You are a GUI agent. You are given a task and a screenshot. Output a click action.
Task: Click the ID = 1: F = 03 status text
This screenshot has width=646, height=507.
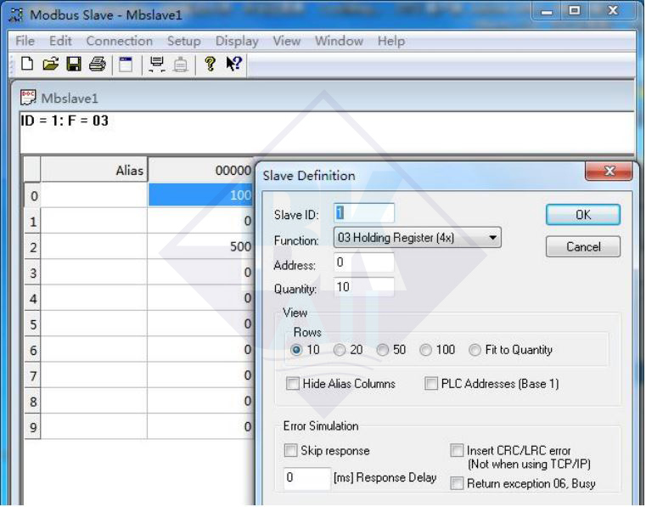click(65, 121)
